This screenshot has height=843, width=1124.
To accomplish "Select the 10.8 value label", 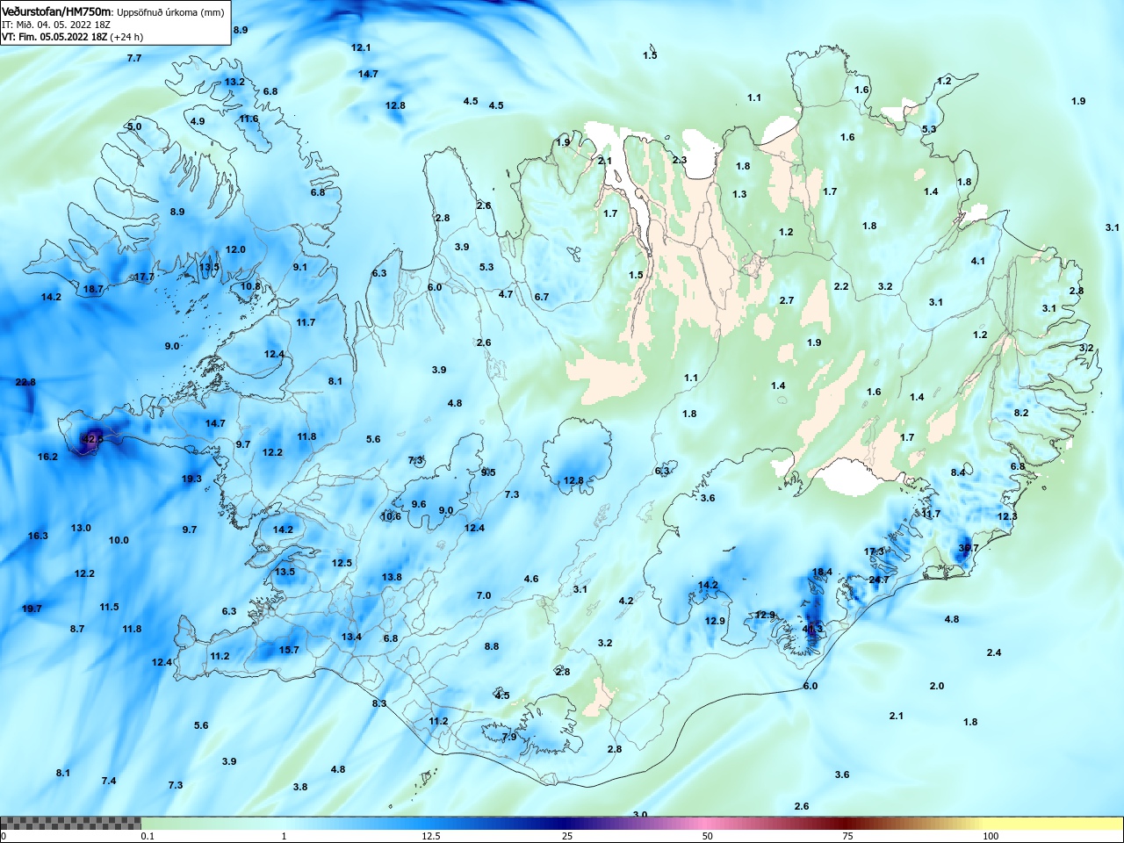I will click(x=250, y=286).
